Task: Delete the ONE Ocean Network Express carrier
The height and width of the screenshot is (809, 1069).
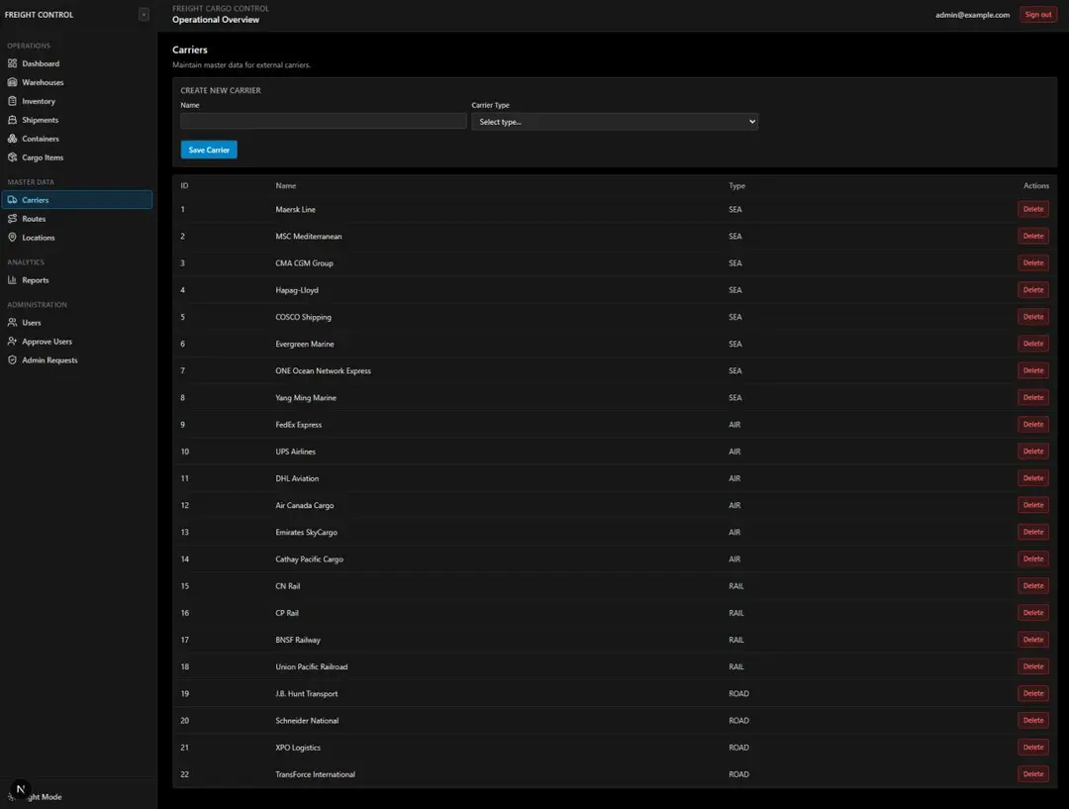Action: tap(1032, 370)
